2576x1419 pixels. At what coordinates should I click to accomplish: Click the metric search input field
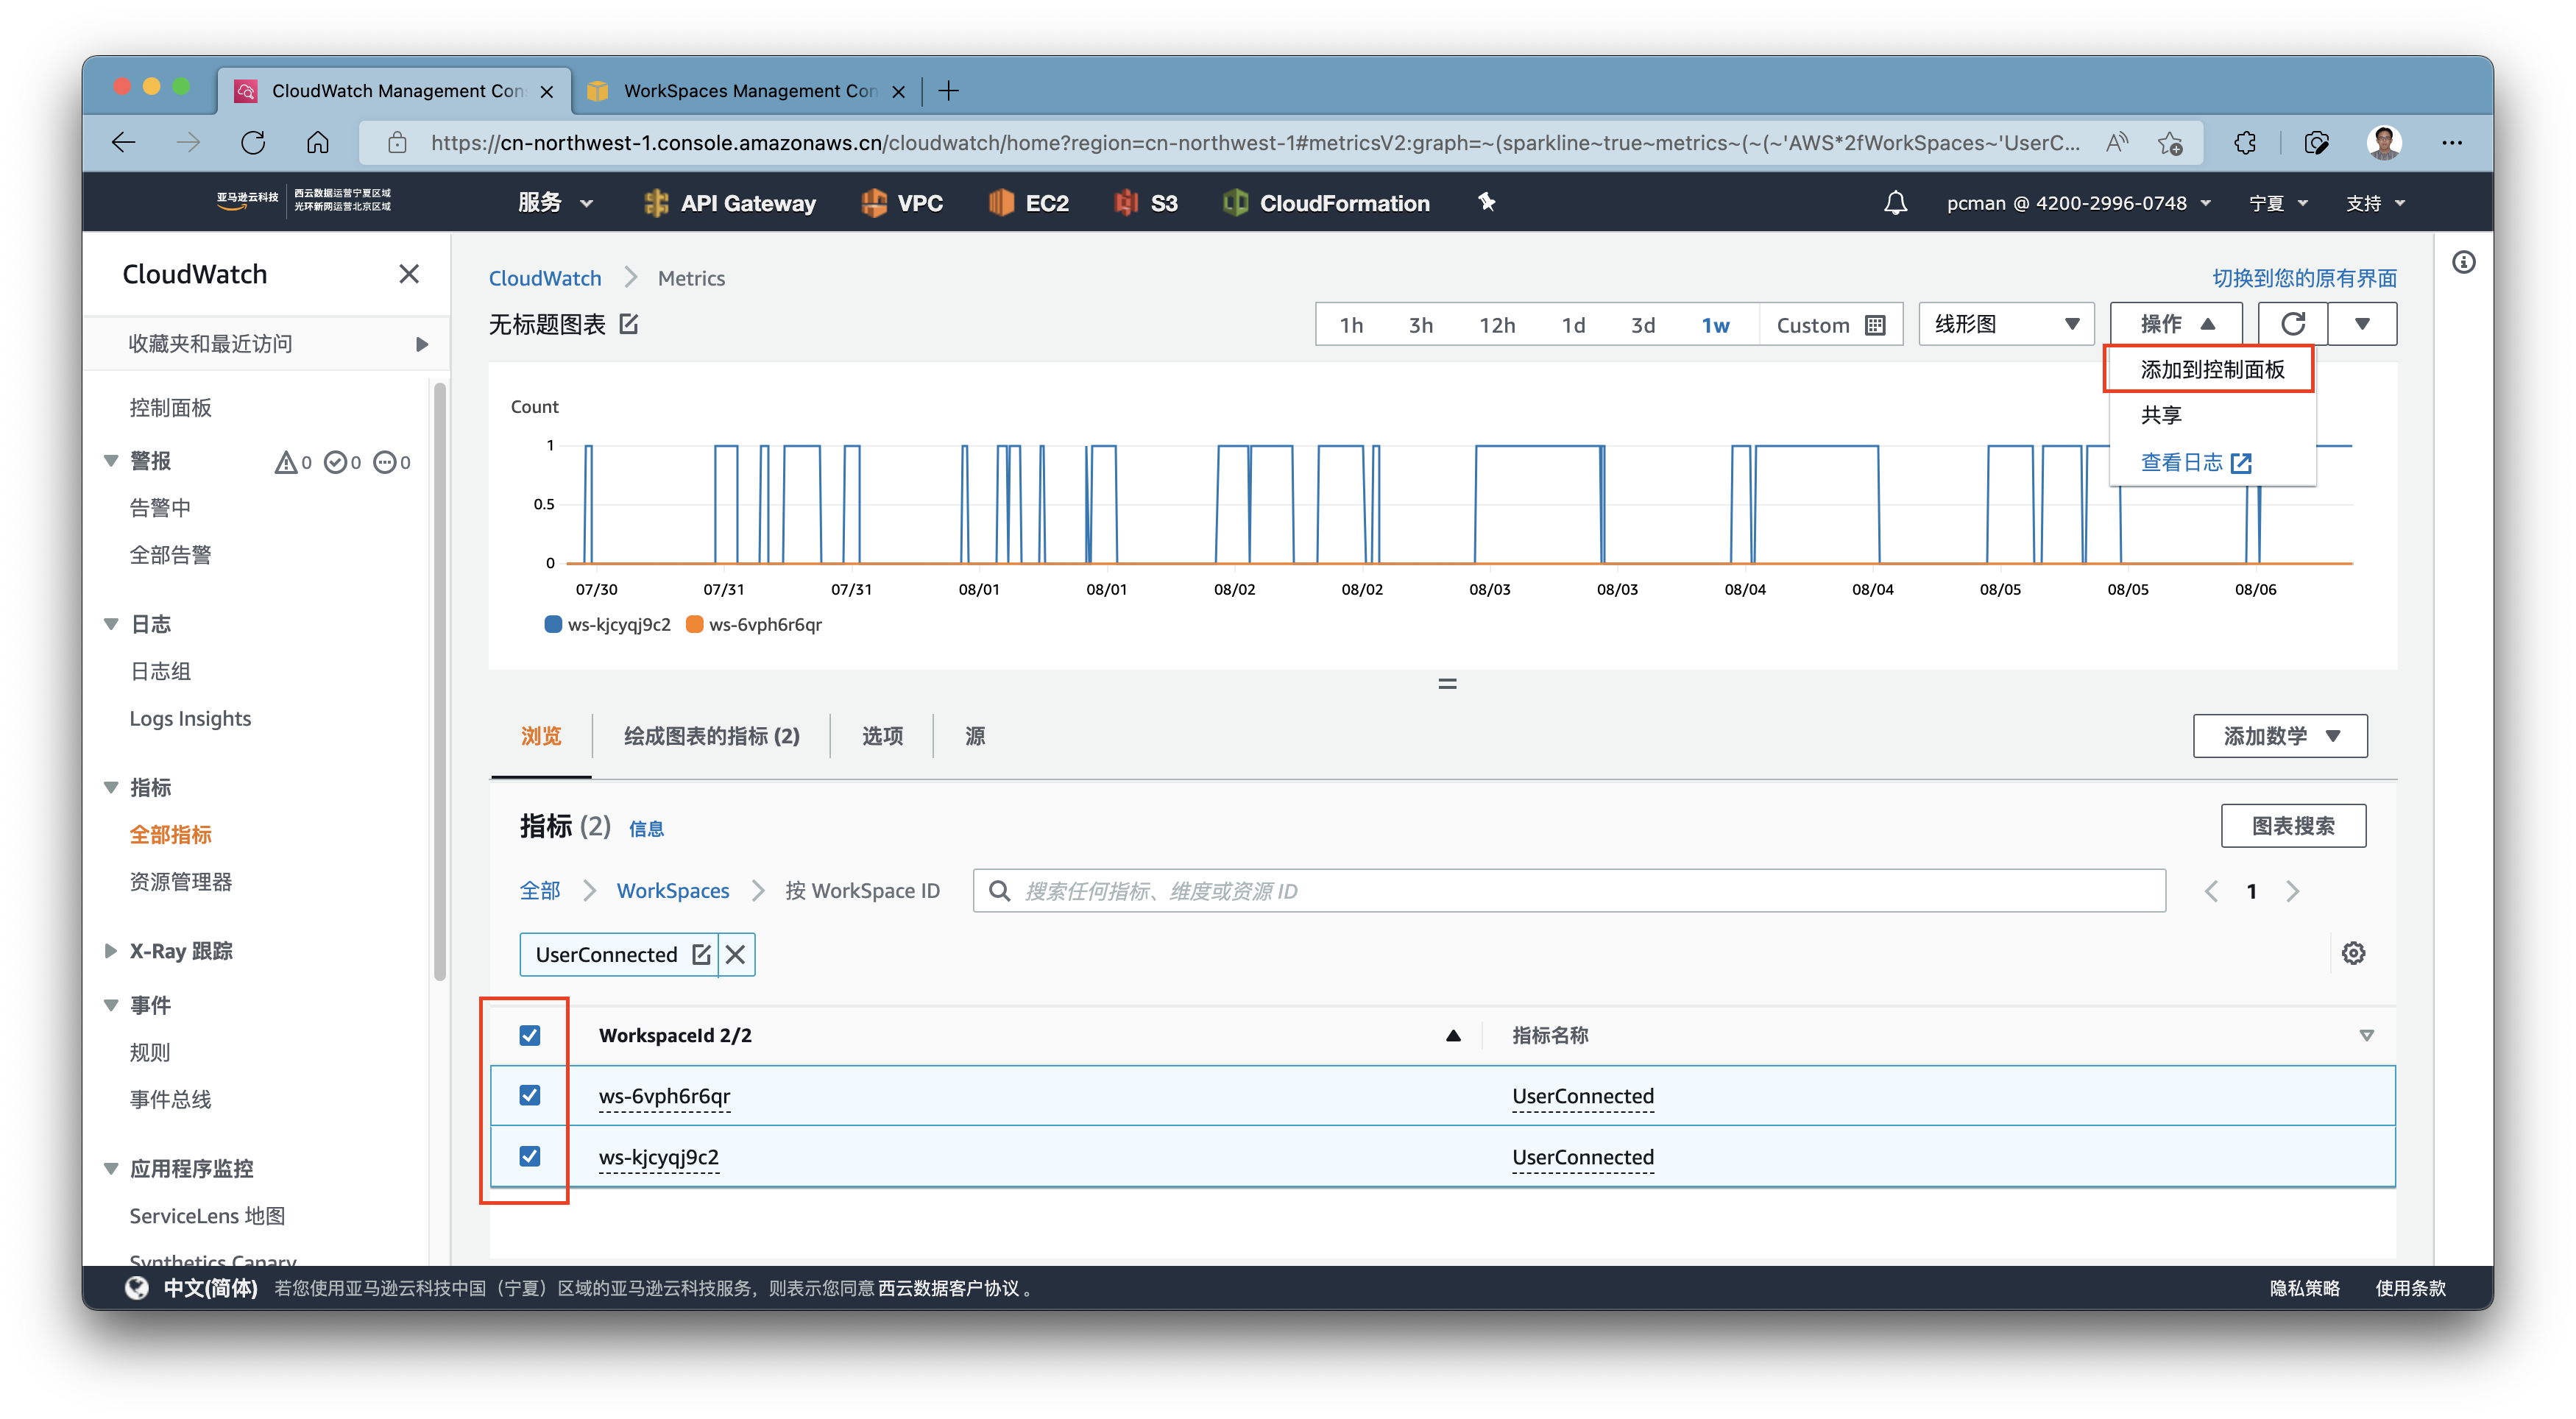(1569, 891)
